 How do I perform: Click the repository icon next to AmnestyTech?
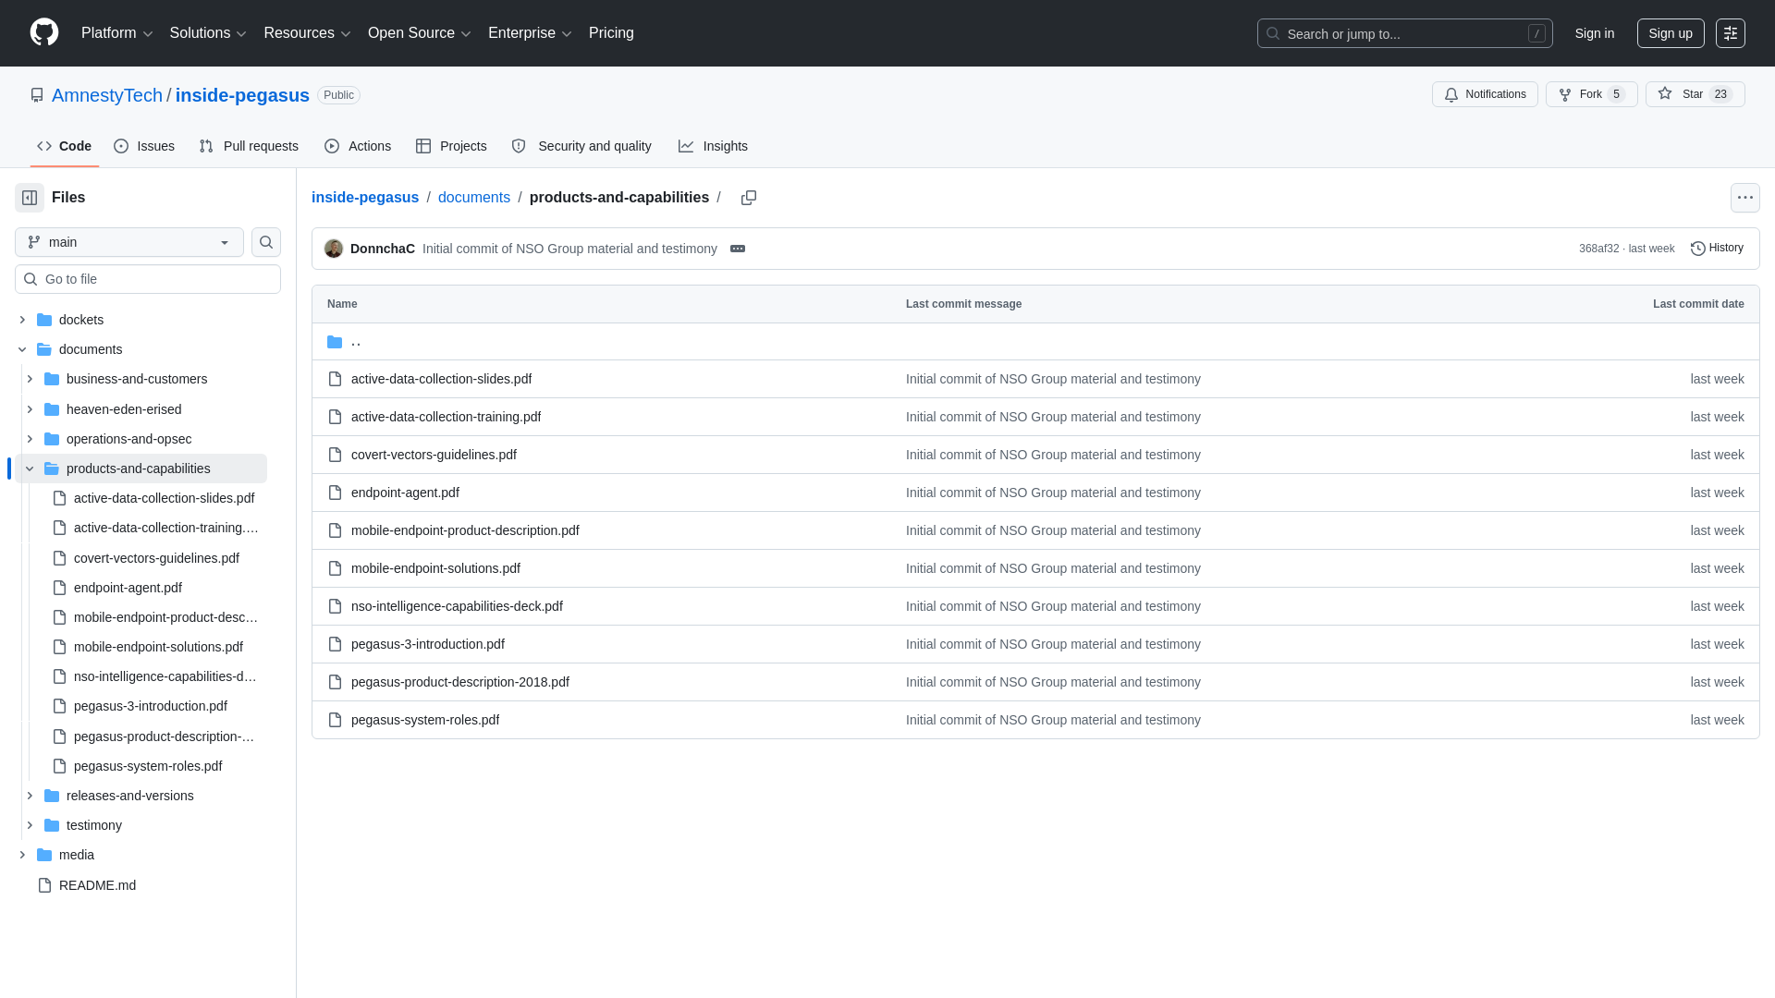37,95
